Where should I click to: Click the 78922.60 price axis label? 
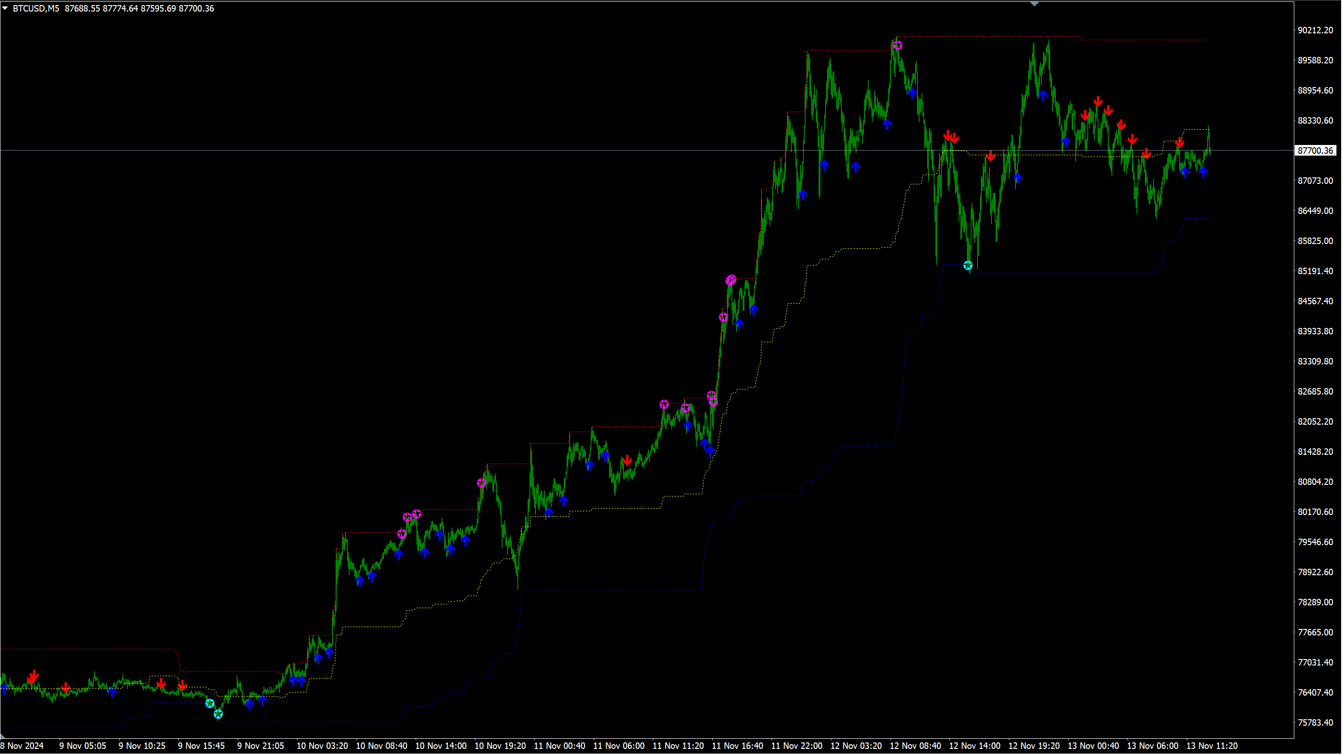click(1316, 572)
